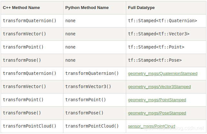
Task: Click transformPointCloud() in the C++ column
Action: [29, 126]
